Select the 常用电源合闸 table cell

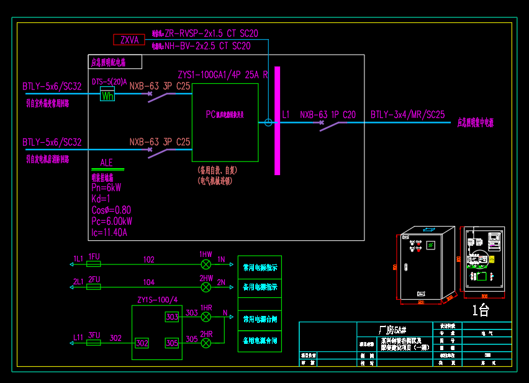[x=260, y=321]
